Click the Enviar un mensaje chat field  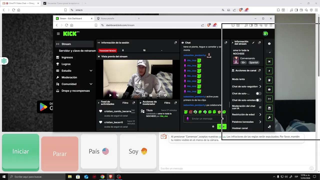(205, 119)
